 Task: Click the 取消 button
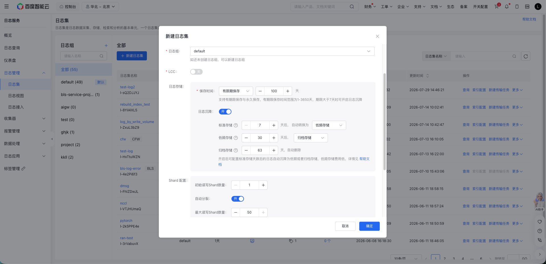click(345, 226)
